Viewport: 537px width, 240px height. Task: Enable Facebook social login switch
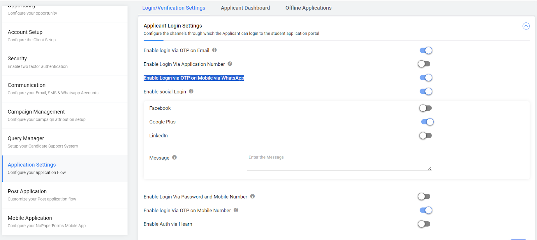425,108
